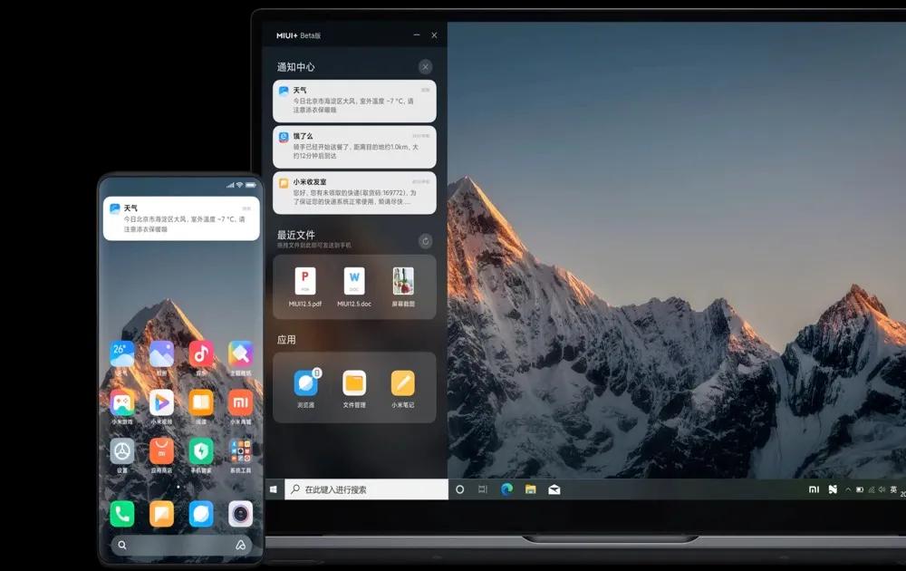The image size is (906, 571).
Task: Click the Mi logo tray icon
Action: coord(814,489)
